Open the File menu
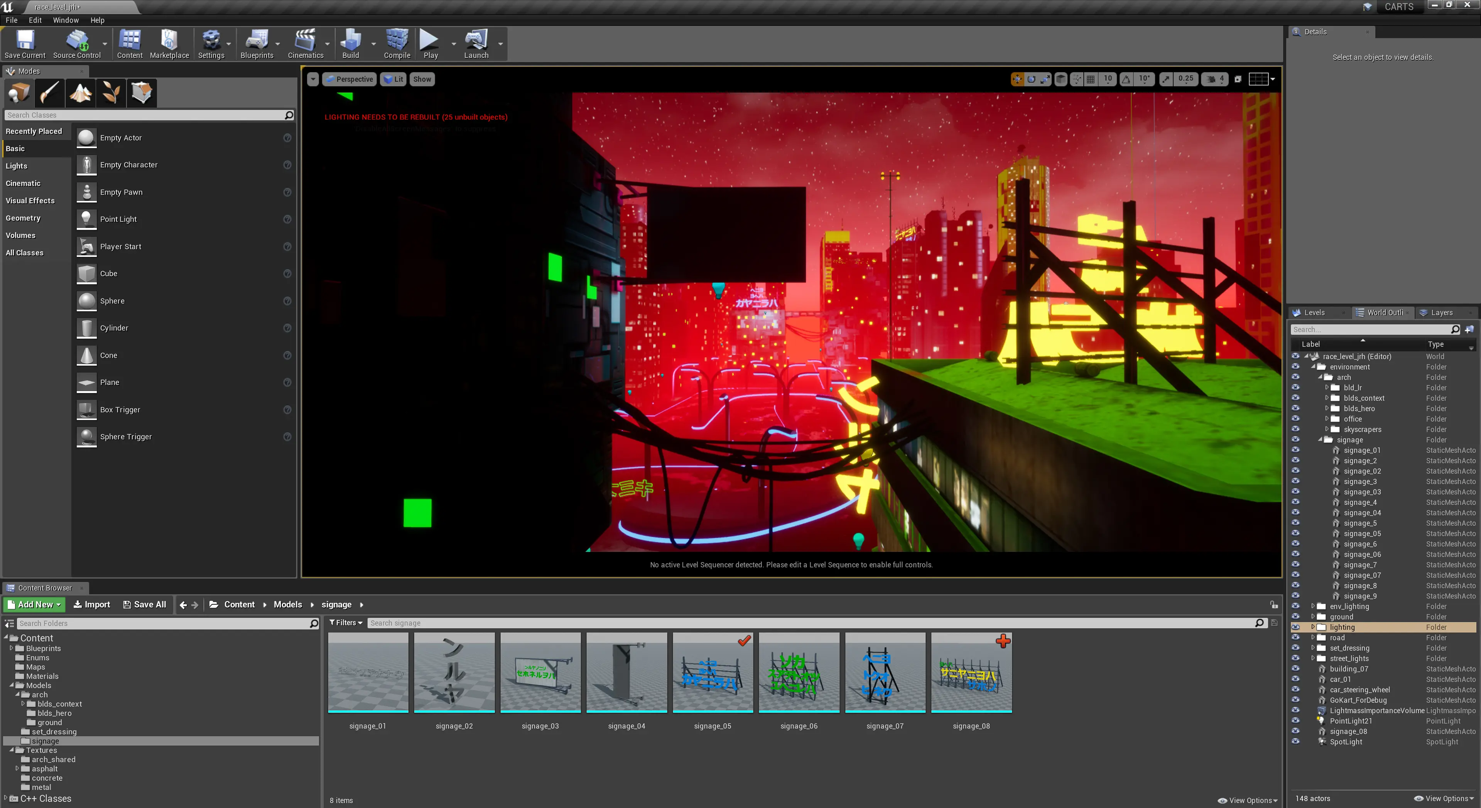The height and width of the screenshot is (808, 1481). [x=12, y=20]
